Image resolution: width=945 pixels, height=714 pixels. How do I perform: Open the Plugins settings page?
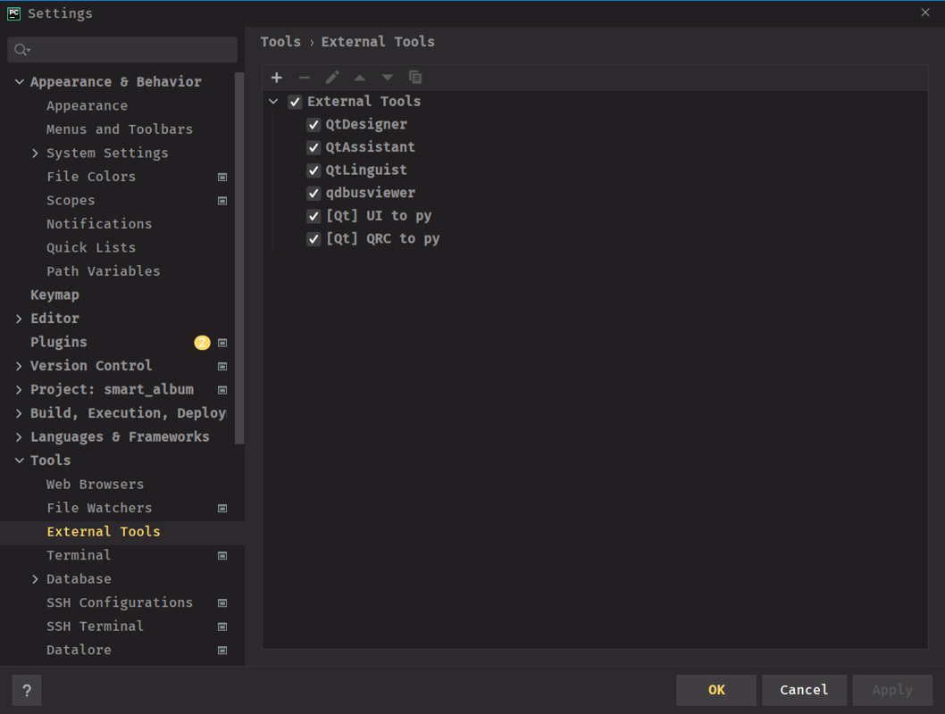(58, 342)
